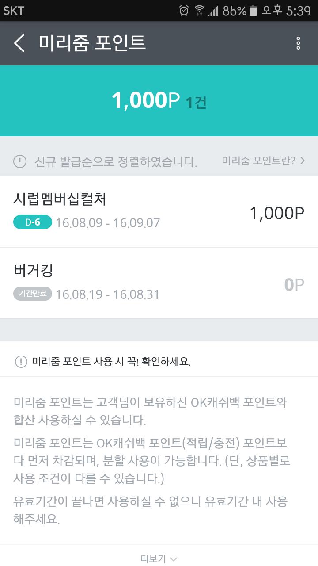The image size is (318, 566).
Task: Tap the 0P amount for 버거킹
Action: (x=294, y=285)
